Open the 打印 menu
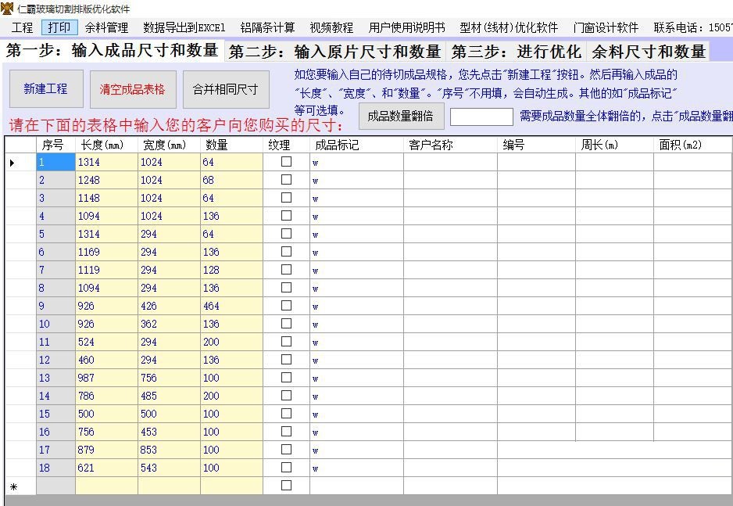 pyautogui.click(x=59, y=27)
